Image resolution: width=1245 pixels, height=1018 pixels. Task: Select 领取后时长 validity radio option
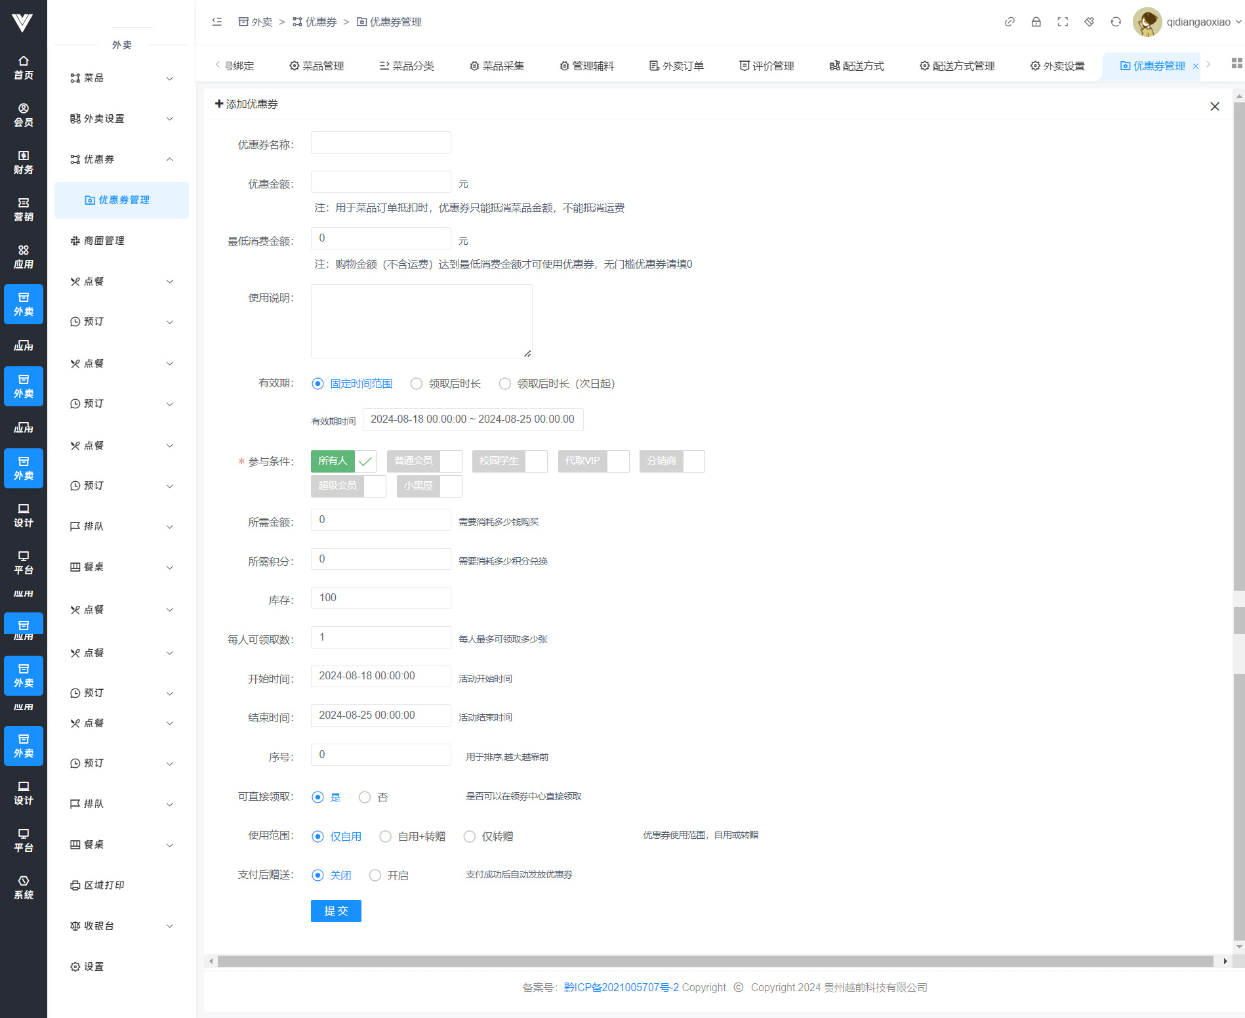[x=417, y=384]
